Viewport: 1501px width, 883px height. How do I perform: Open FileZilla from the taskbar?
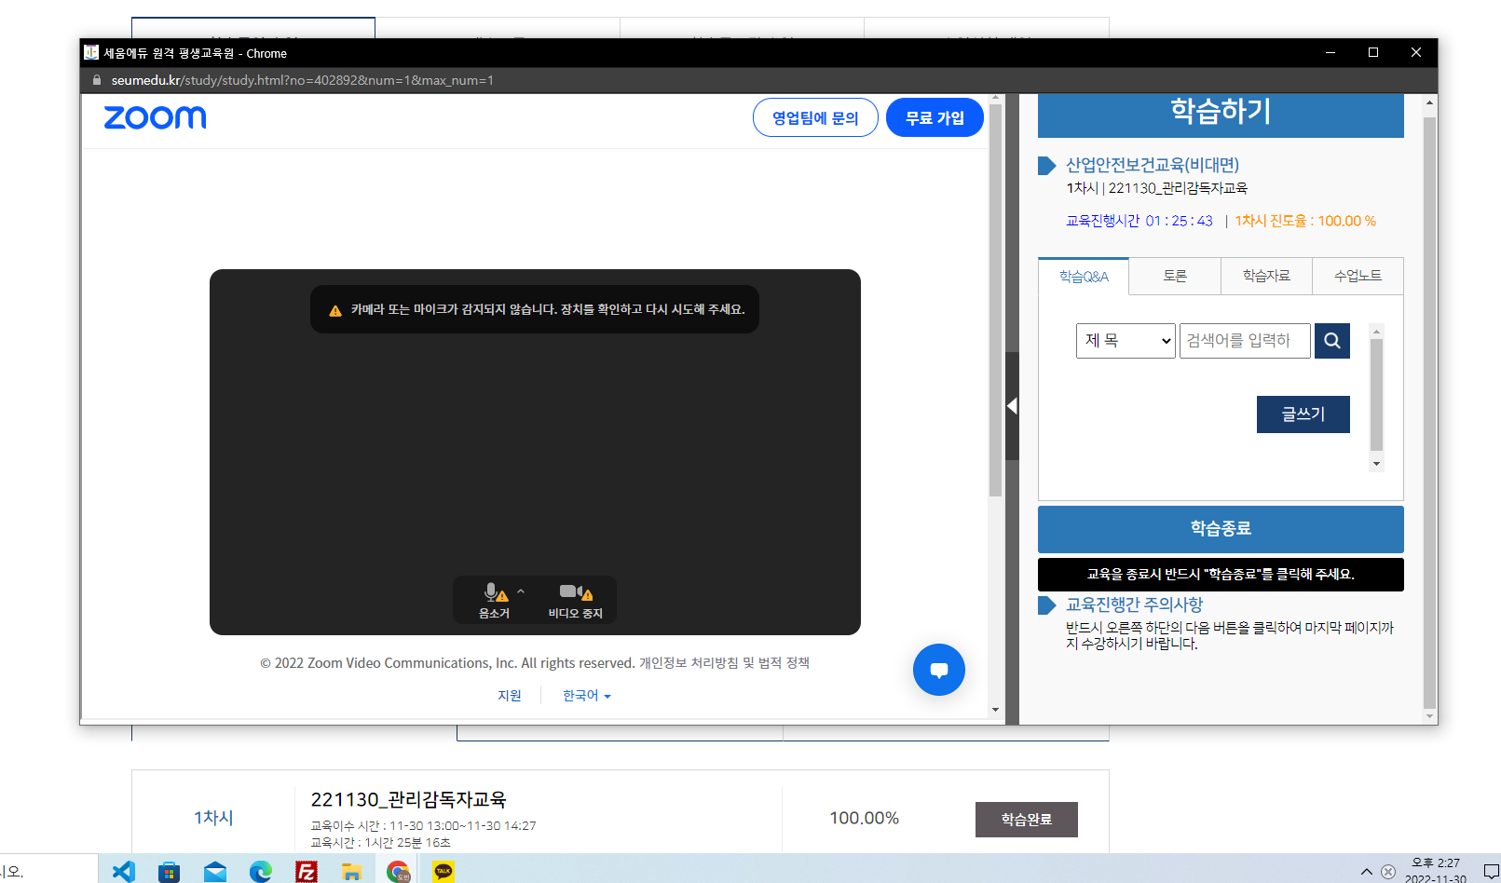pos(306,871)
